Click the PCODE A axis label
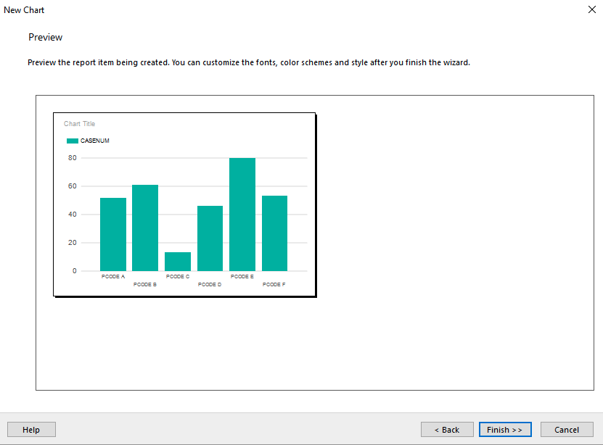Viewport: 603px width, 445px height. pyautogui.click(x=113, y=277)
